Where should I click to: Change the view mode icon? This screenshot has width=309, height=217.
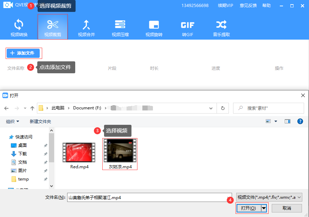pyautogui.click(x=268, y=121)
